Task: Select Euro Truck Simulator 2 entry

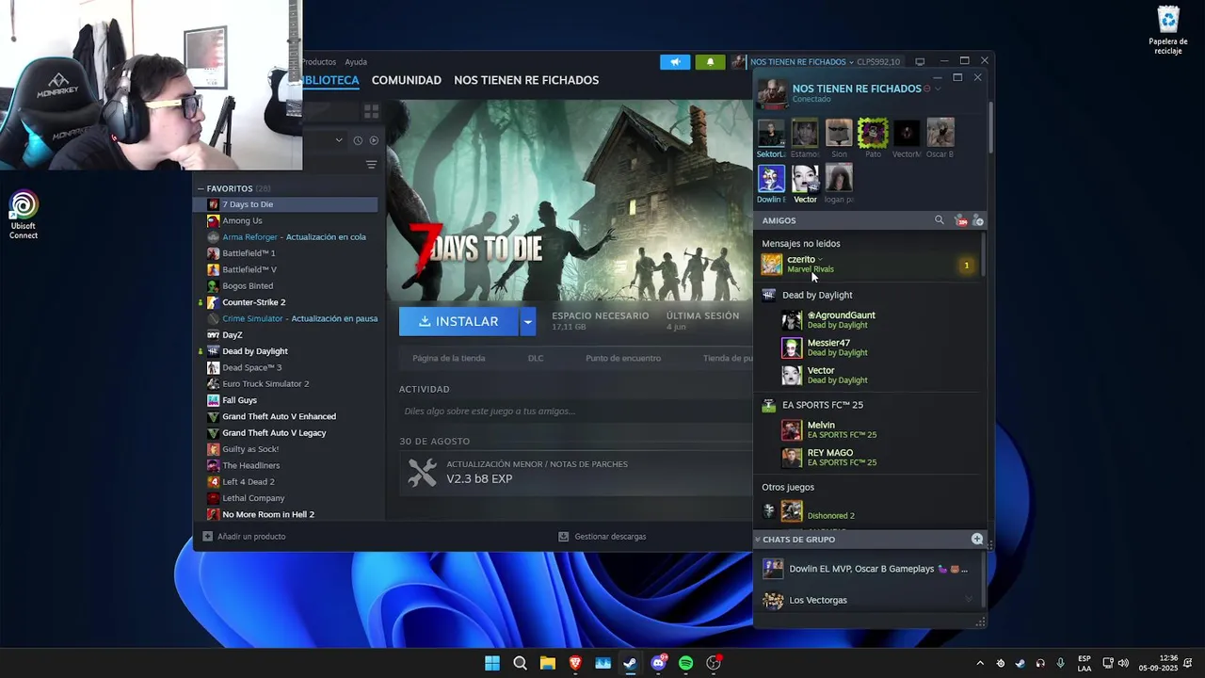Action: tap(265, 384)
